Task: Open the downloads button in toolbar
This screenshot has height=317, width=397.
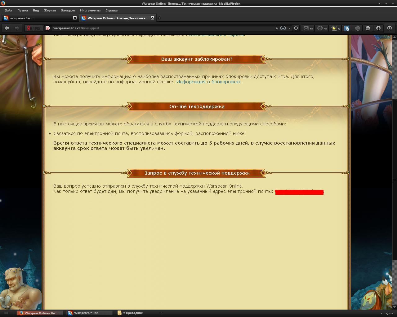Action: pos(390,28)
